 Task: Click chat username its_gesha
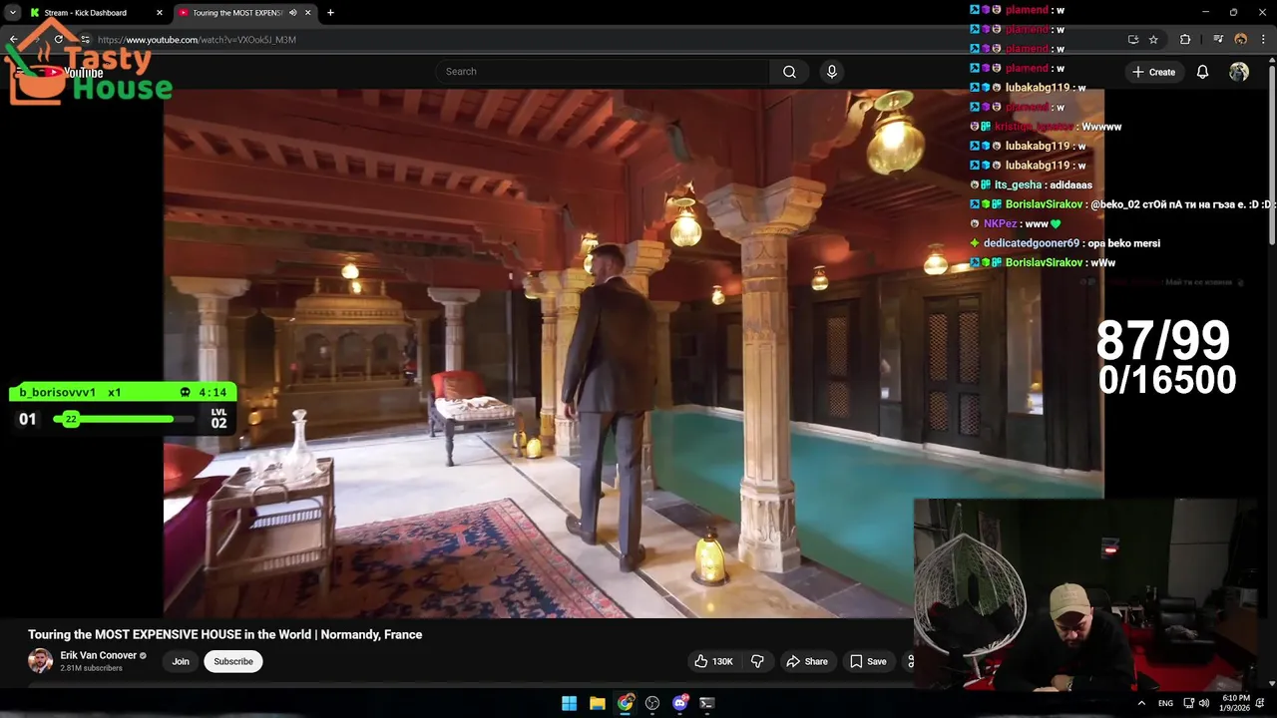point(1018,185)
